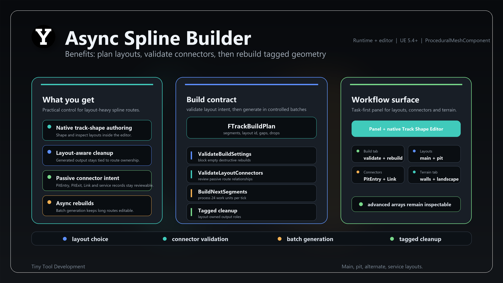This screenshot has width=503, height=283.
Task: Click the Layout-aware cleanup card
Action: (x=97, y=155)
